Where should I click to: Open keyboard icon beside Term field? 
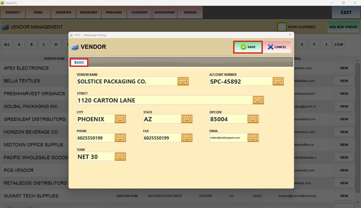tap(120, 157)
